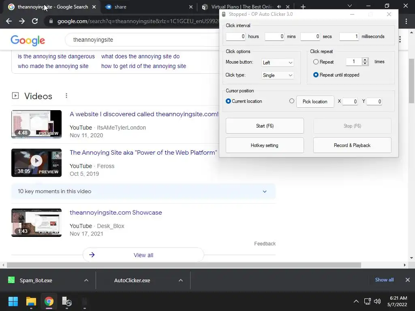Click the 4:48 video thumbnail
Screen dimensions: 415x311
[36, 124]
